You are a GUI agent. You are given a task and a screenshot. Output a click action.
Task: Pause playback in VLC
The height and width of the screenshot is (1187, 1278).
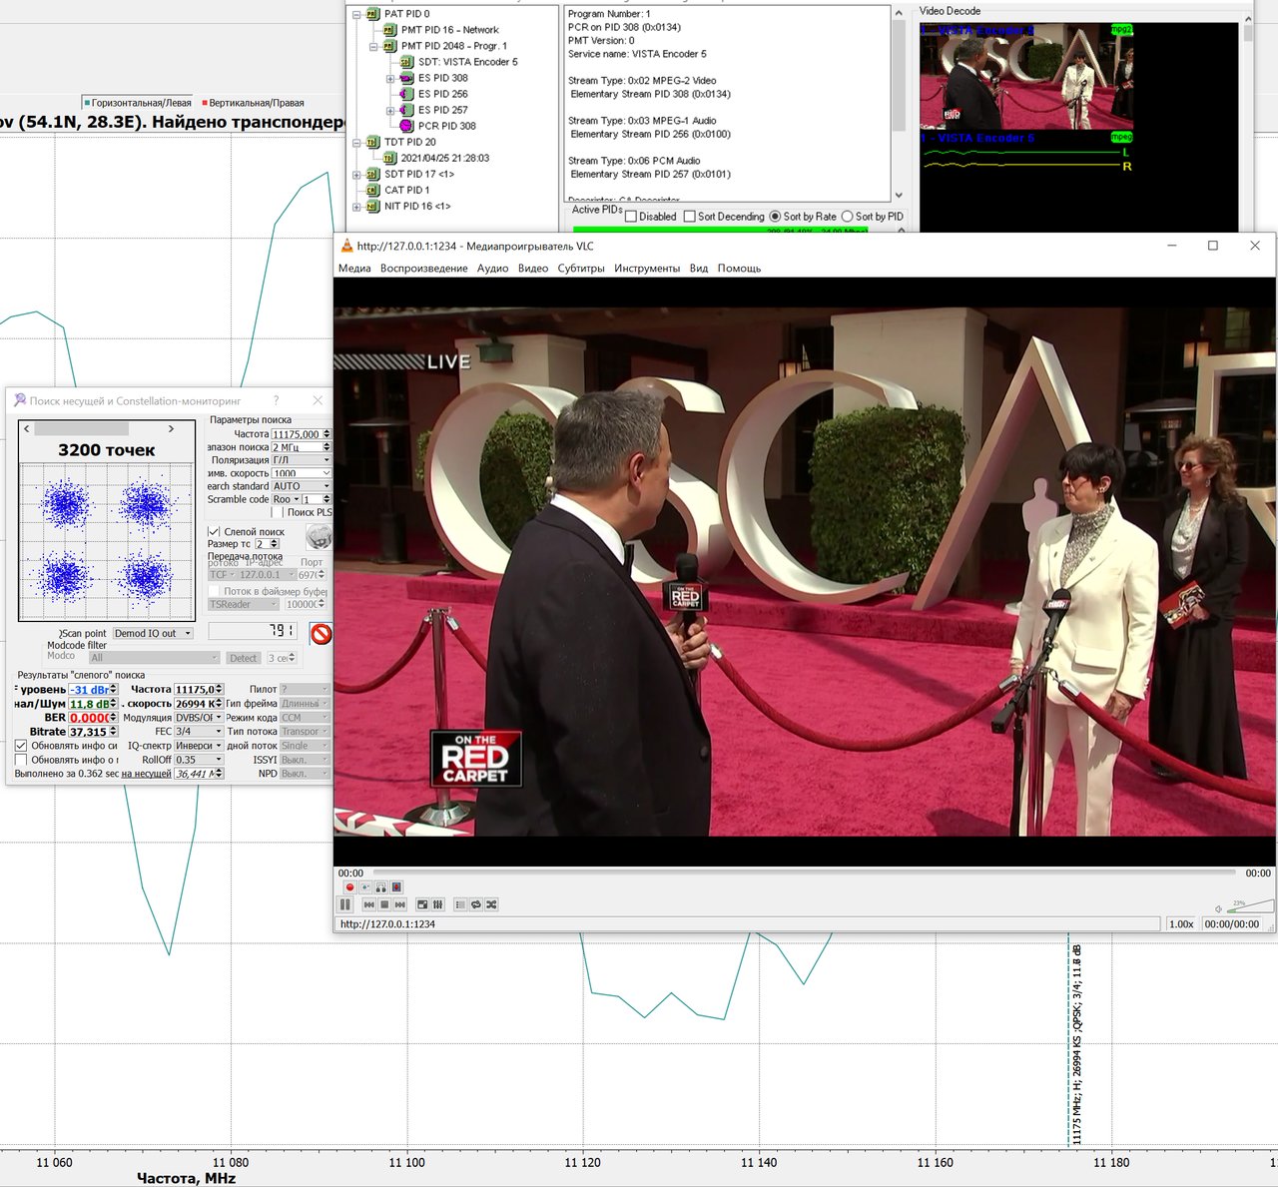click(x=345, y=904)
